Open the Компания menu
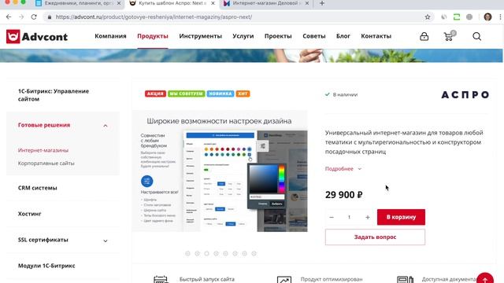Screen dimensions: 504x283 110,36
